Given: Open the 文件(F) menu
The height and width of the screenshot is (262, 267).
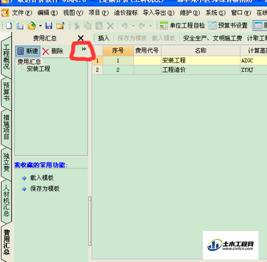Looking at the screenshot, I should pos(22,13).
